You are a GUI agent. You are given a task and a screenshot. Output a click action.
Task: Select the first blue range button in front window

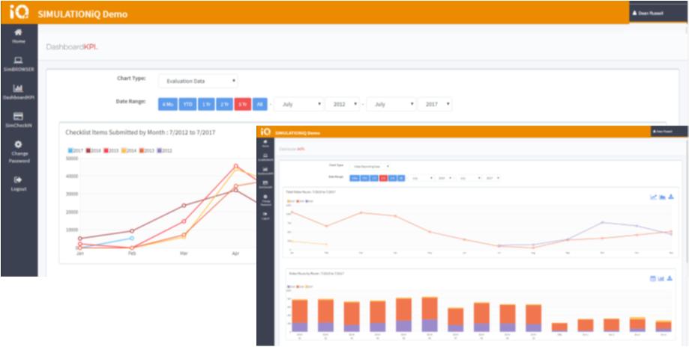(354, 178)
